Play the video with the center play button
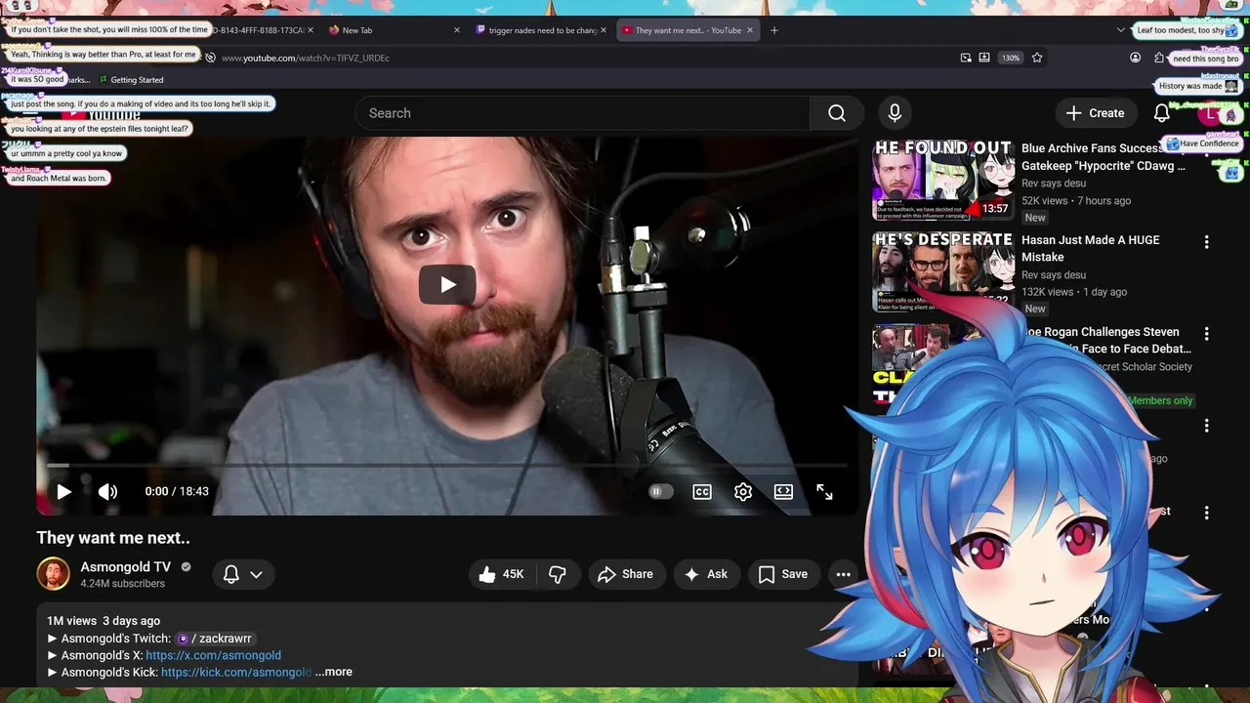This screenshot has width=1250, height=703. tap(447, 284)
